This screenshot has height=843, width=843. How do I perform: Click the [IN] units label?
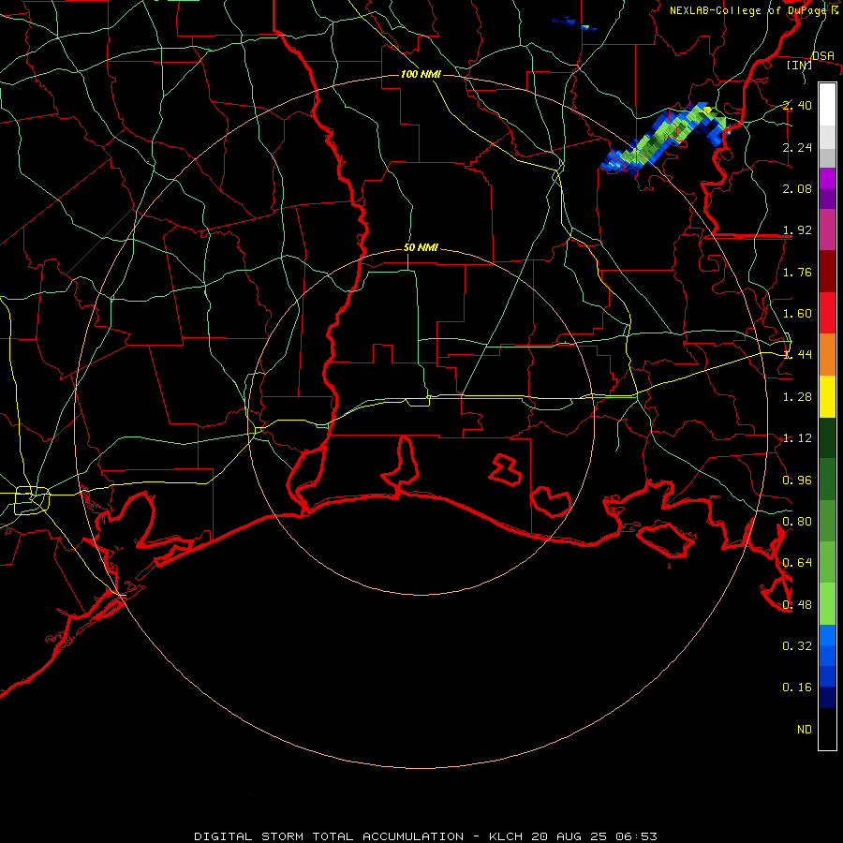[799, 65]
